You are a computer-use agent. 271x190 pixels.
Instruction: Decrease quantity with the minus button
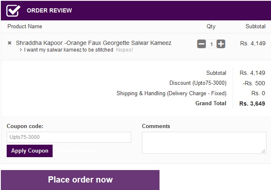[201, 44]
